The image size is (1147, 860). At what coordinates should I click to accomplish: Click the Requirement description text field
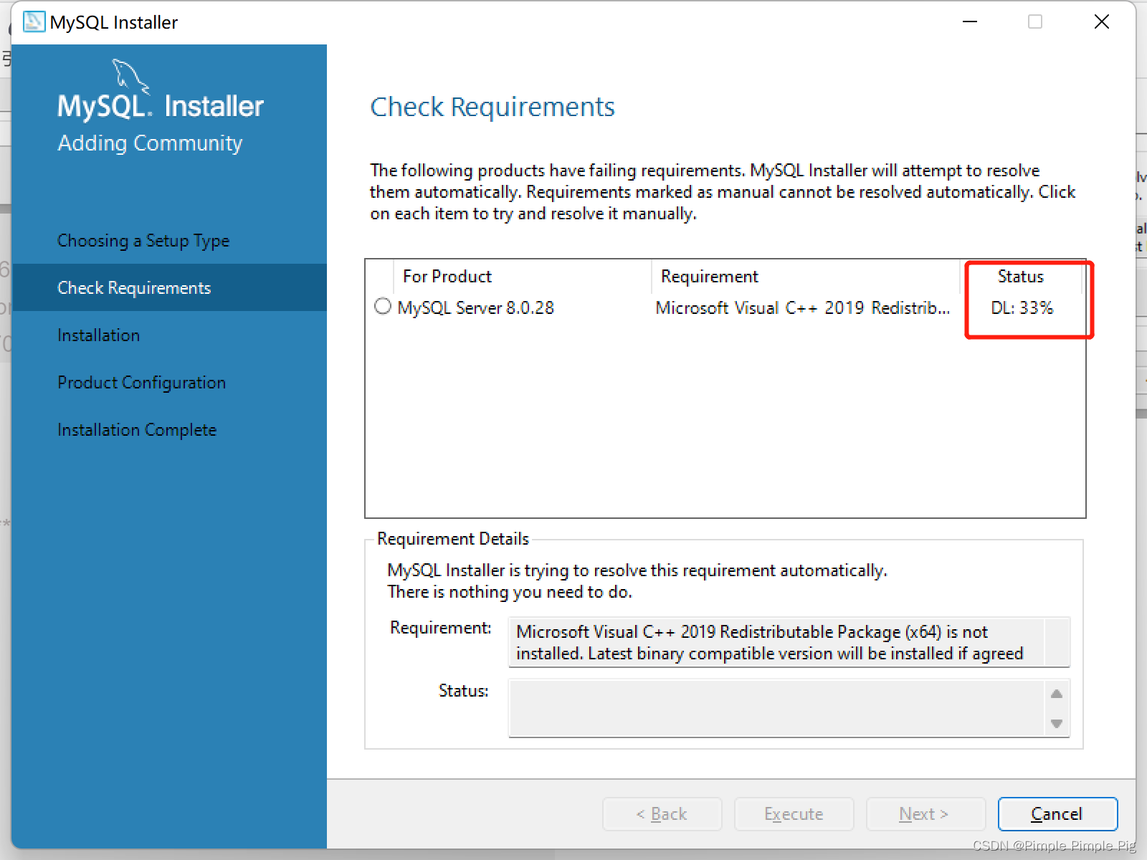coord(789,642)
